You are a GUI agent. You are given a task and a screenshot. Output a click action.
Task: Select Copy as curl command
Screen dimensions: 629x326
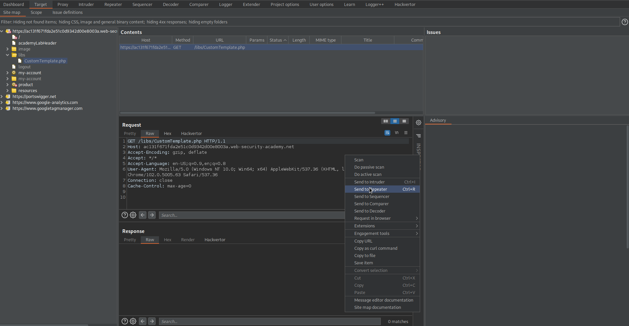tap(382, 248)
